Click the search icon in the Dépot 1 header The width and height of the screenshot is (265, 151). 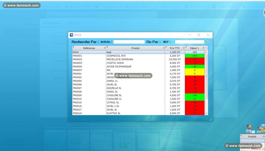click(203, 48)
